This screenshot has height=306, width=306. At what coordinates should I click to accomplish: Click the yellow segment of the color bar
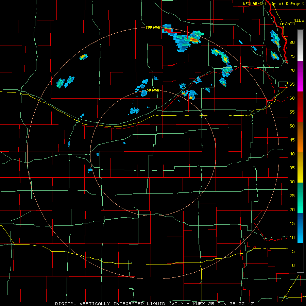tap(300, 167)
